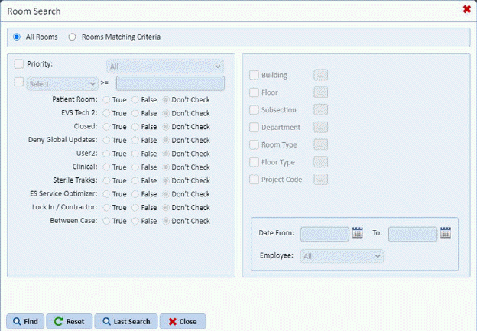The image size is (477, 331).
Task: Select Rooms Matching Criteria option
Action: click(73, 37)
